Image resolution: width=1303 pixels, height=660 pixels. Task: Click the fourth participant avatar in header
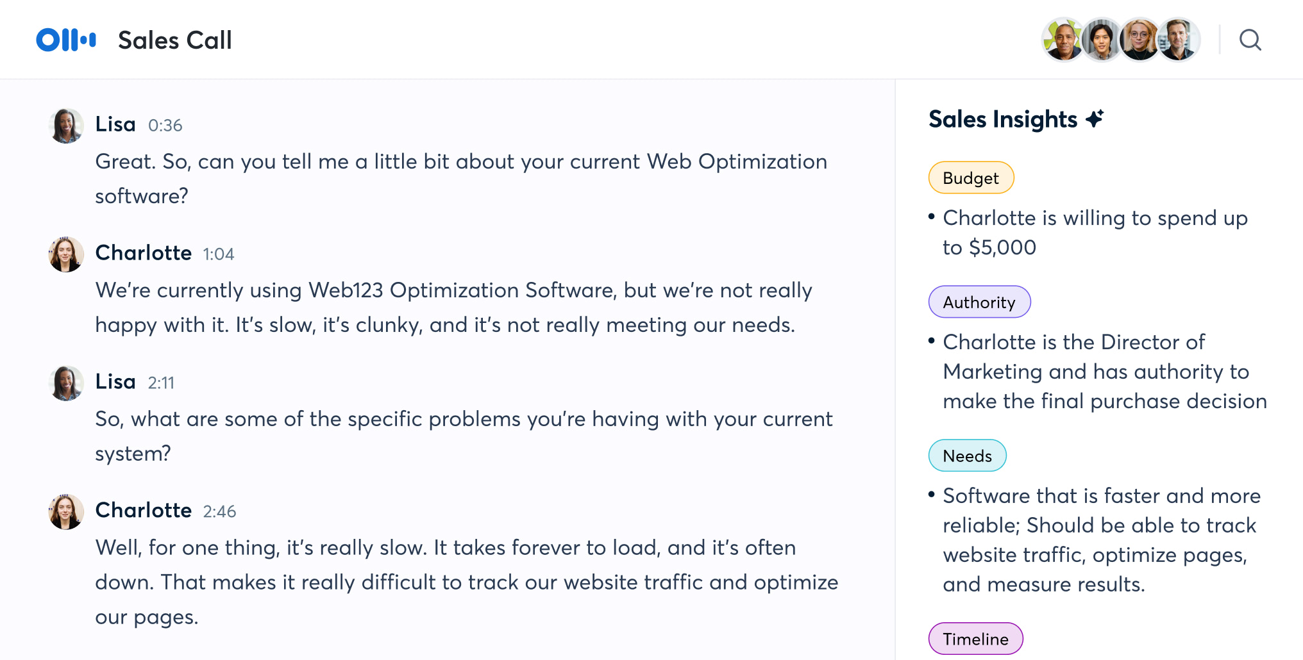point(1178,40)
